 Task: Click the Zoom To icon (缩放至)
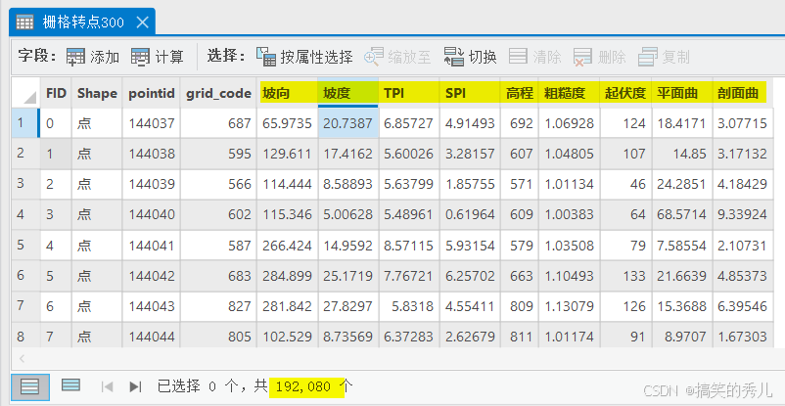374,57
